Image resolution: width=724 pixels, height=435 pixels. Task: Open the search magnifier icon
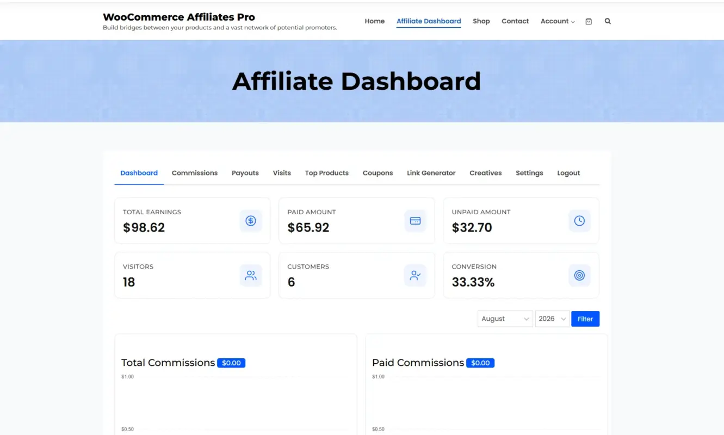point(608,21)
